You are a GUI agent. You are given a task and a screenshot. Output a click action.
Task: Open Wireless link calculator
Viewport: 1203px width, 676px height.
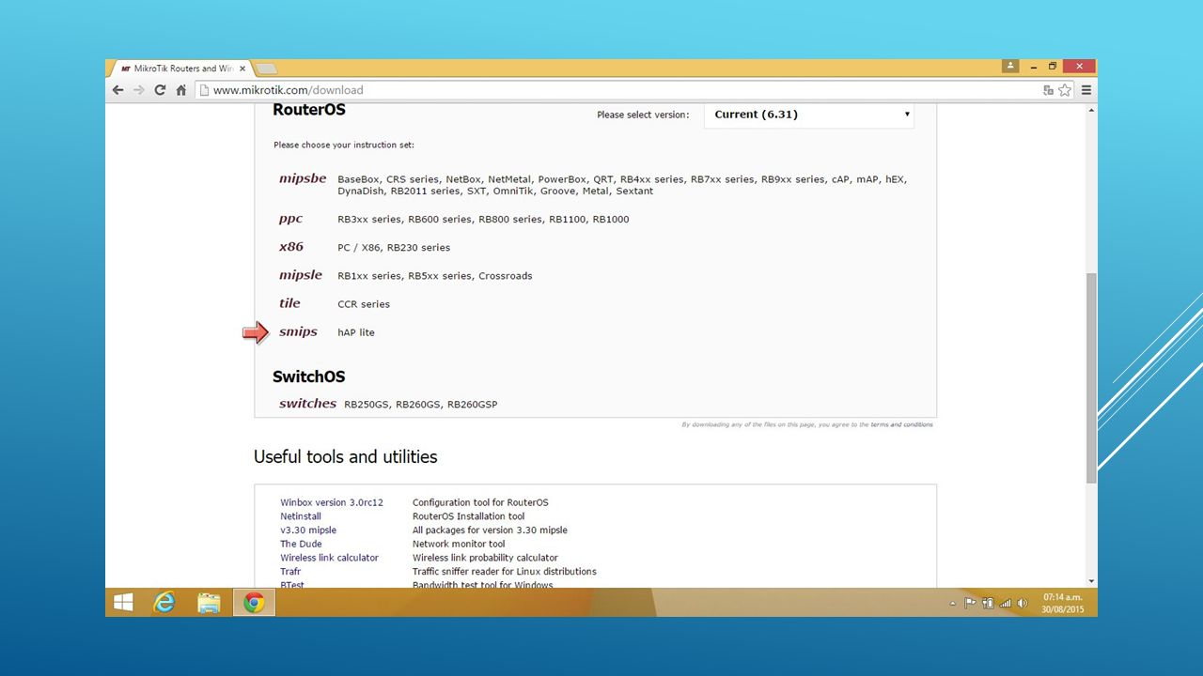pyautogui.click(x=329, y=558)
